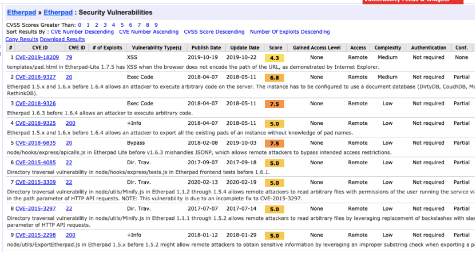
Task: Filter CVSS scores greater than 8
Action: tap(148, 25)
